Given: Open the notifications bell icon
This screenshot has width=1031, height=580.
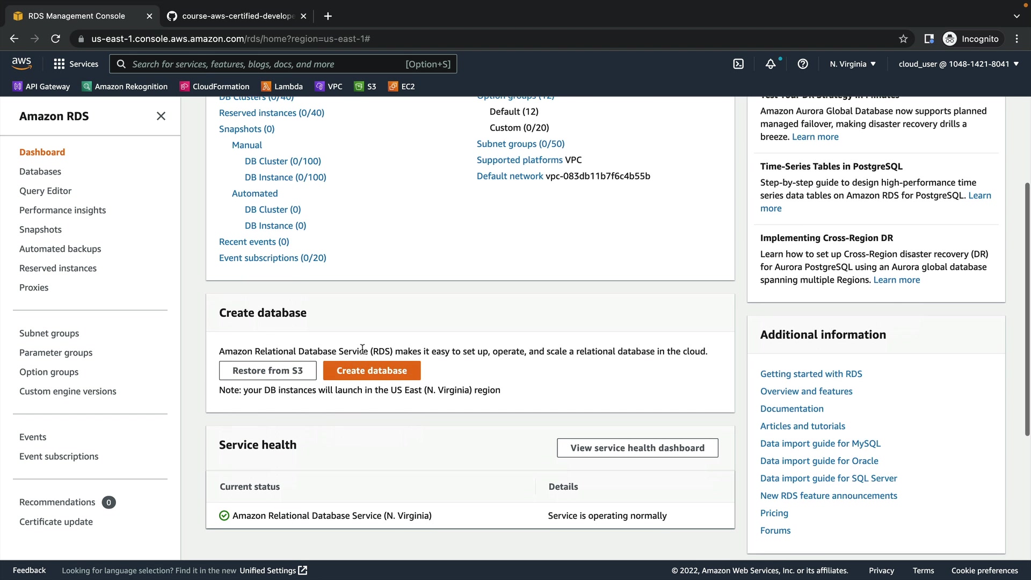Looking at the screenshot, I should click(771, 64).
